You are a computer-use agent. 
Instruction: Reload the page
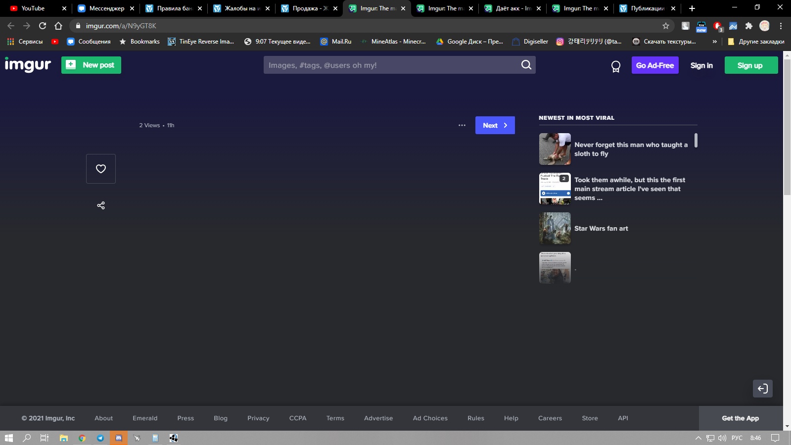43,26
